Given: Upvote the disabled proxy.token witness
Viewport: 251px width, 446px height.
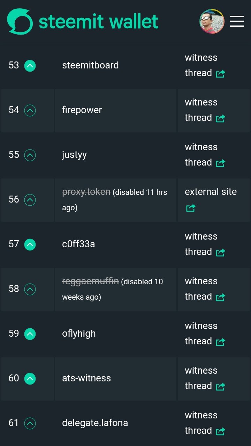Looking at the screenshot, I should coord(30,200).
